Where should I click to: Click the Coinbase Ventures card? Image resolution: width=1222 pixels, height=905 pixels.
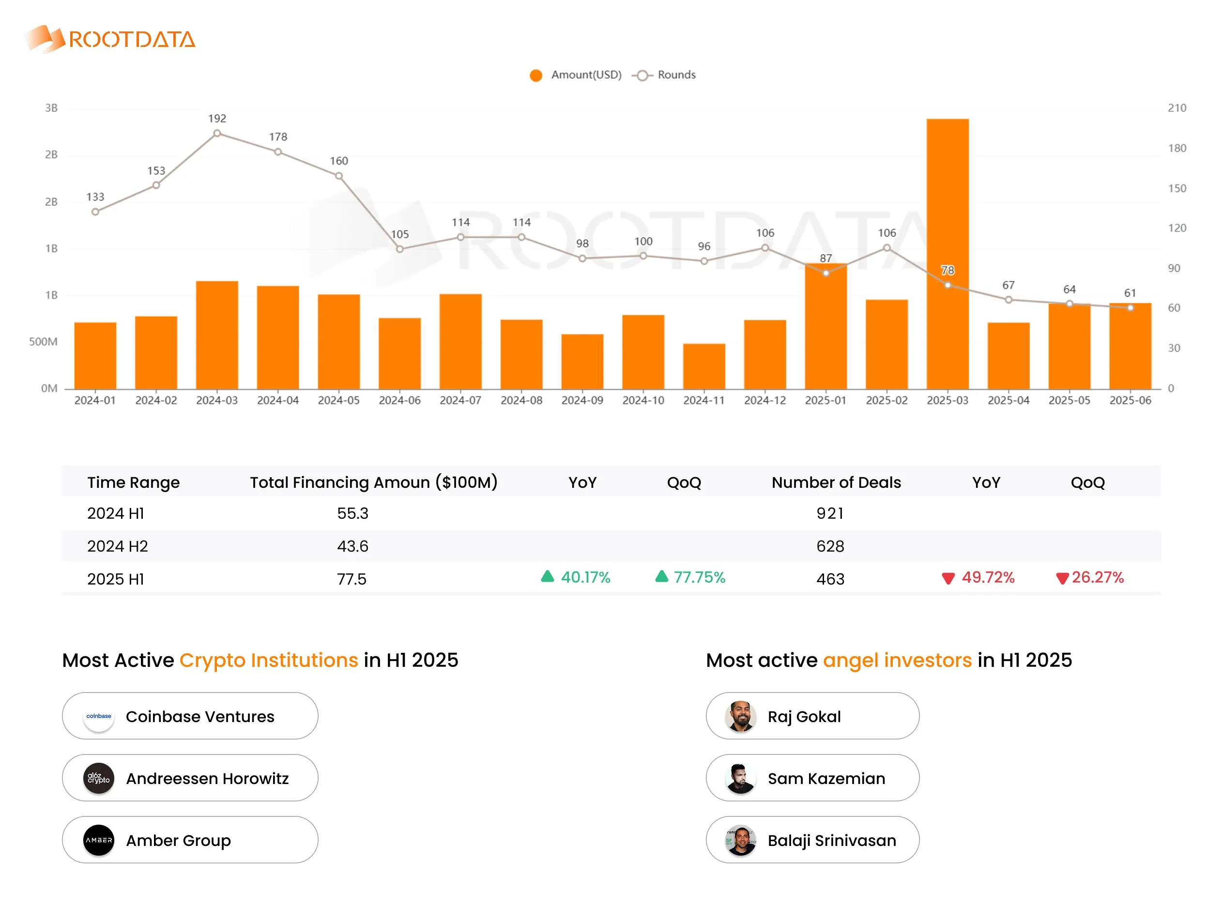tap(190, 716)
